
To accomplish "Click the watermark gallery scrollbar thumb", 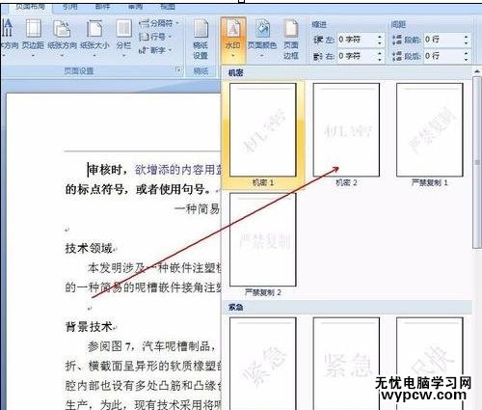I will [477, 162].
